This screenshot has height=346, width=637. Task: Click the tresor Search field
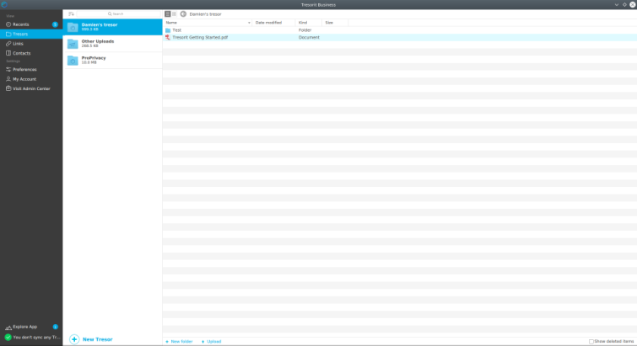point(118,13)
